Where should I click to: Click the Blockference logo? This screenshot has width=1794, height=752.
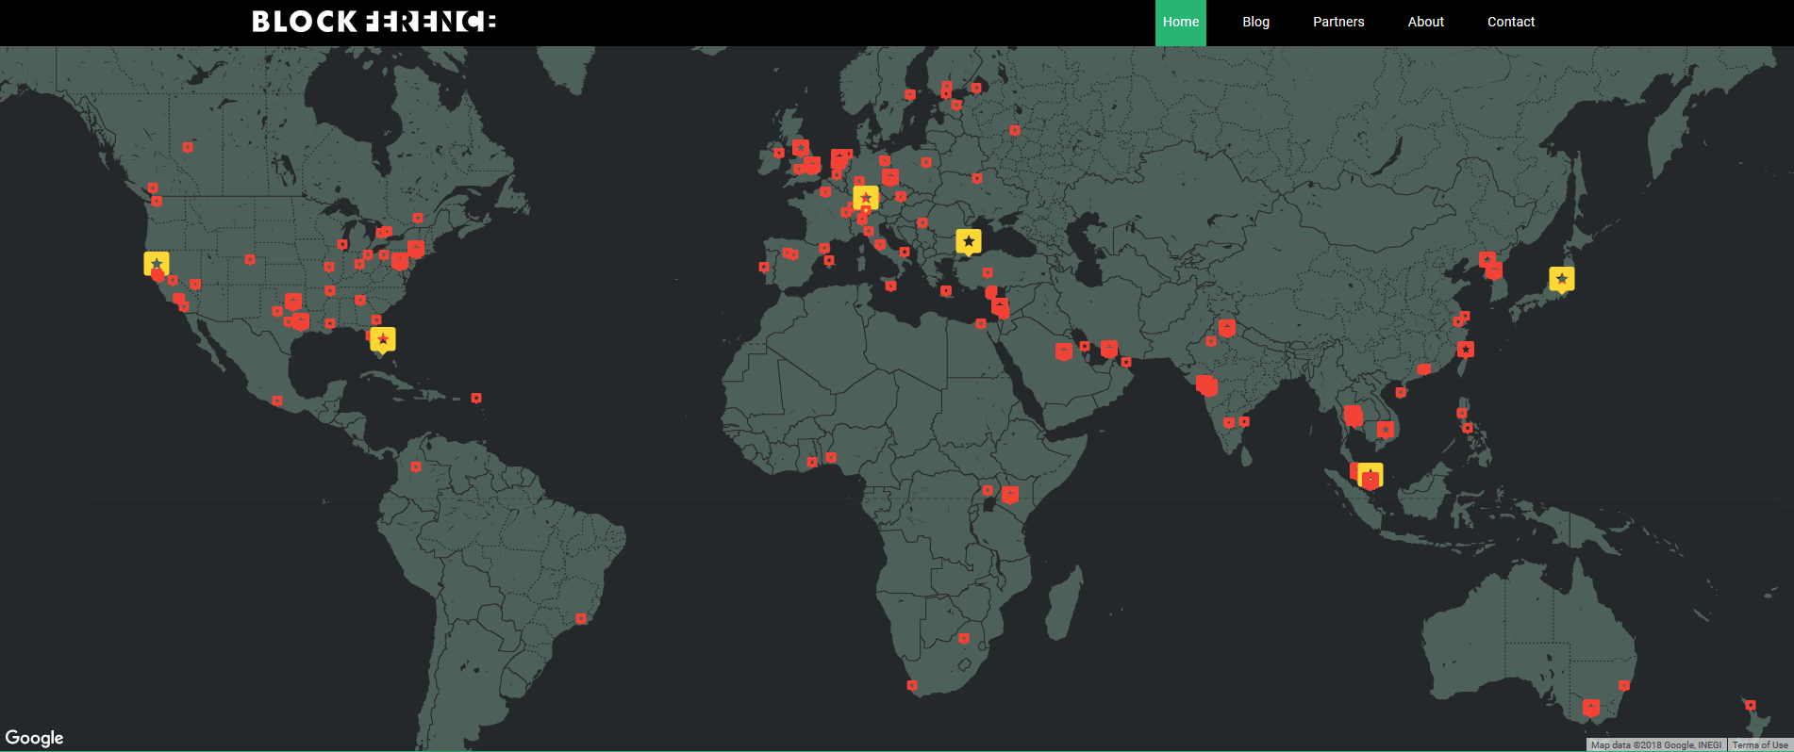374,22
